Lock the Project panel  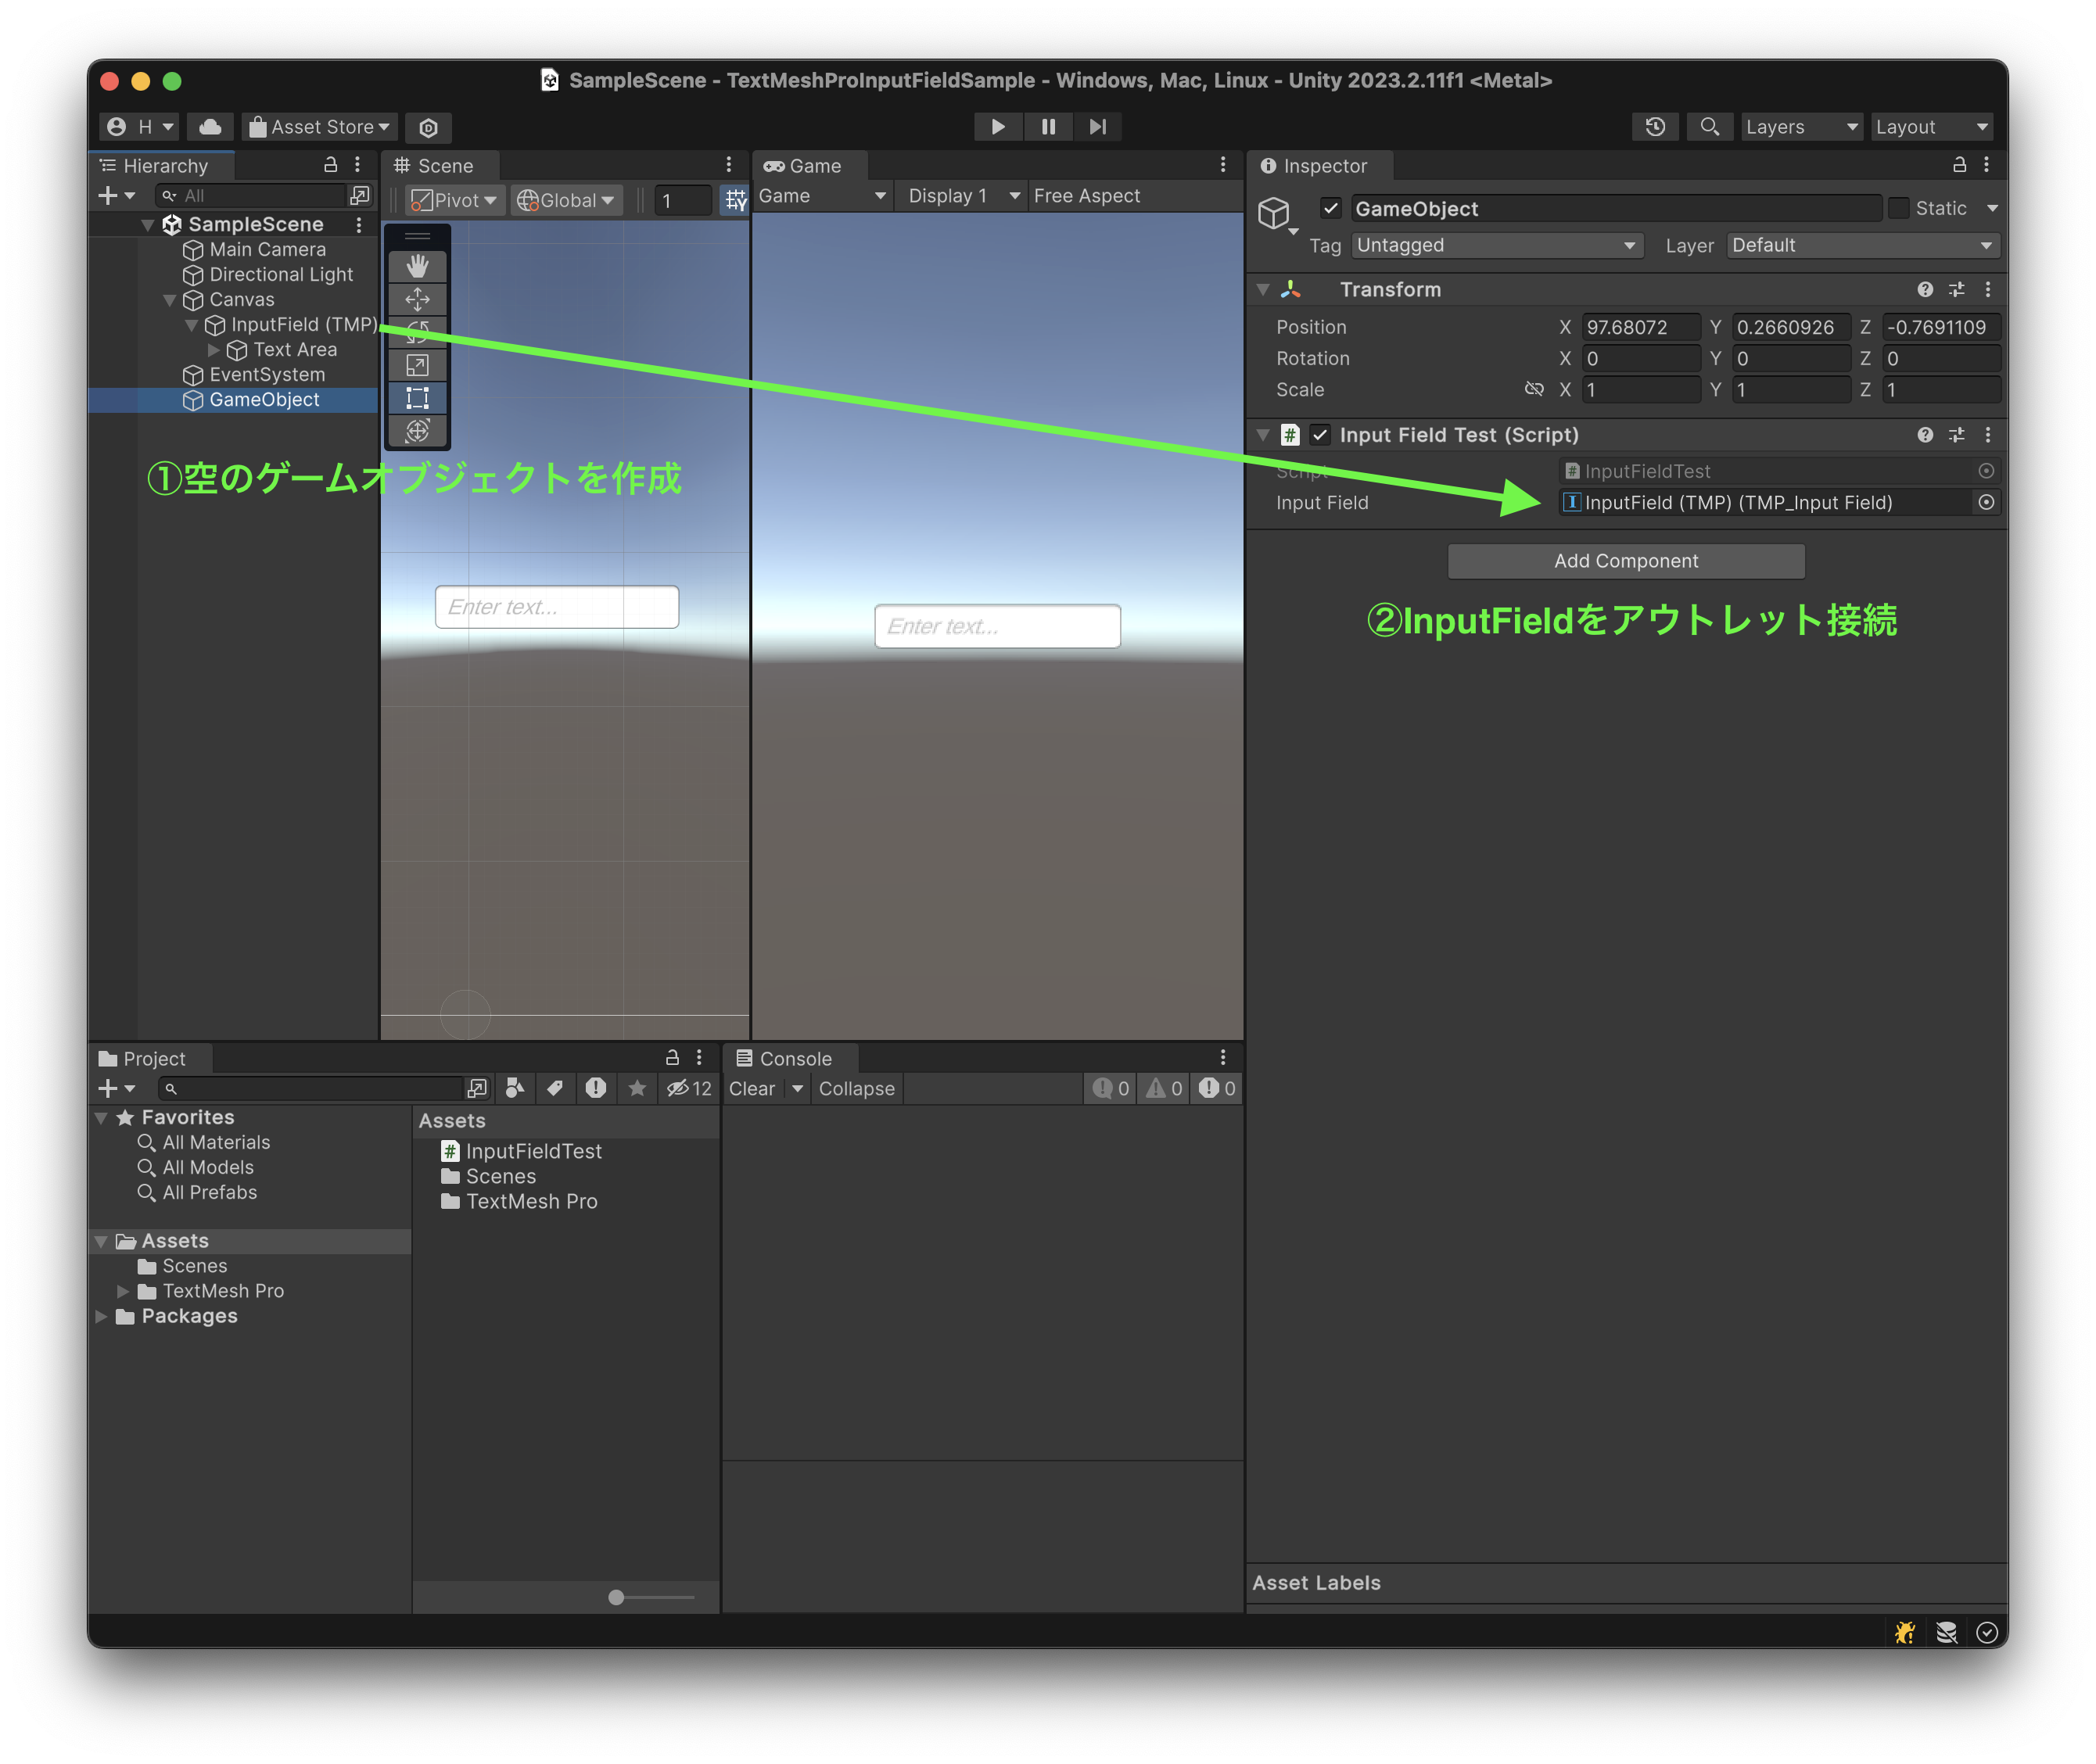672,1058
